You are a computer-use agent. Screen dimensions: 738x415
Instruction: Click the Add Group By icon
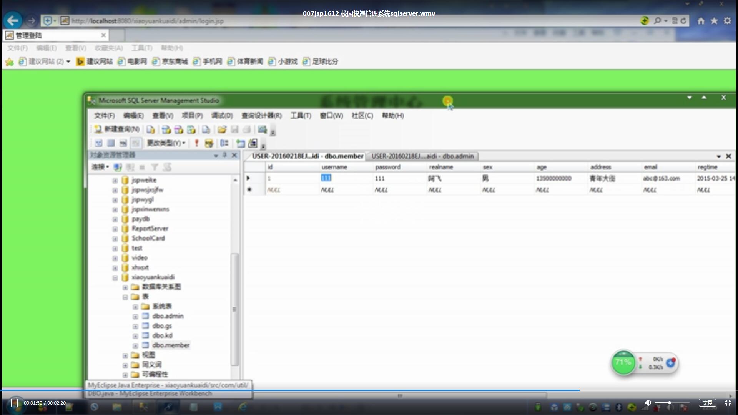click(x=224, y=143)
